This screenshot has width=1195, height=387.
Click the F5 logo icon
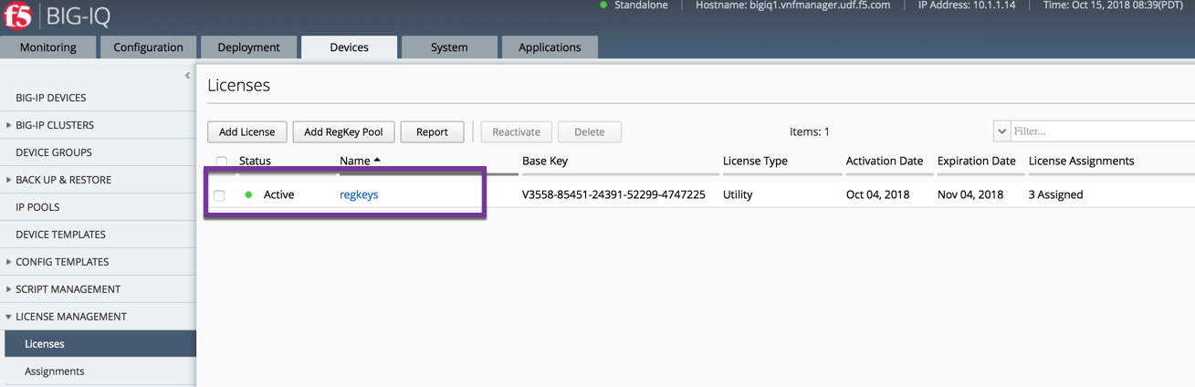(17, 16)
